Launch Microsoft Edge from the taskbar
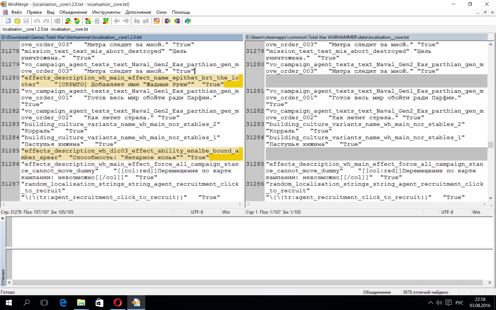The image size is (496, 310). pos(63,303)
